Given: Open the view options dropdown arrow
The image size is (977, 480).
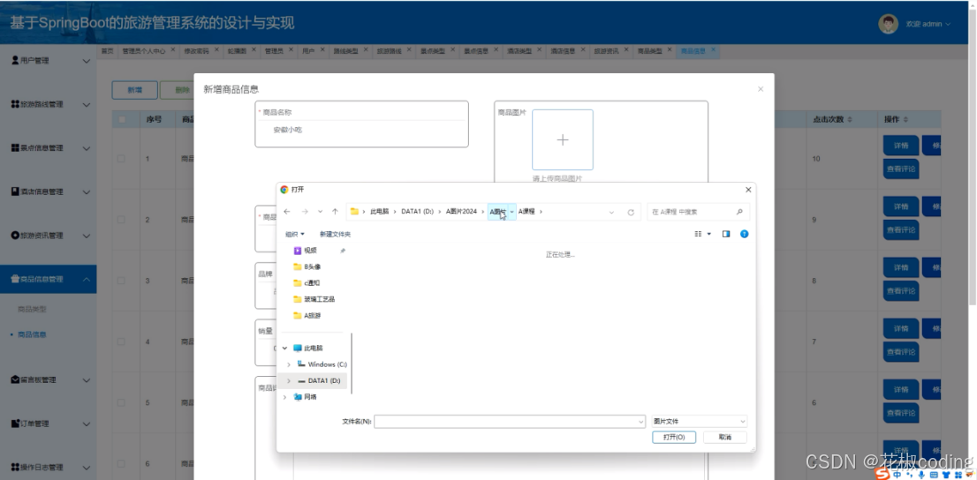Looking at the screenshot, I should [x=709, y=234].
